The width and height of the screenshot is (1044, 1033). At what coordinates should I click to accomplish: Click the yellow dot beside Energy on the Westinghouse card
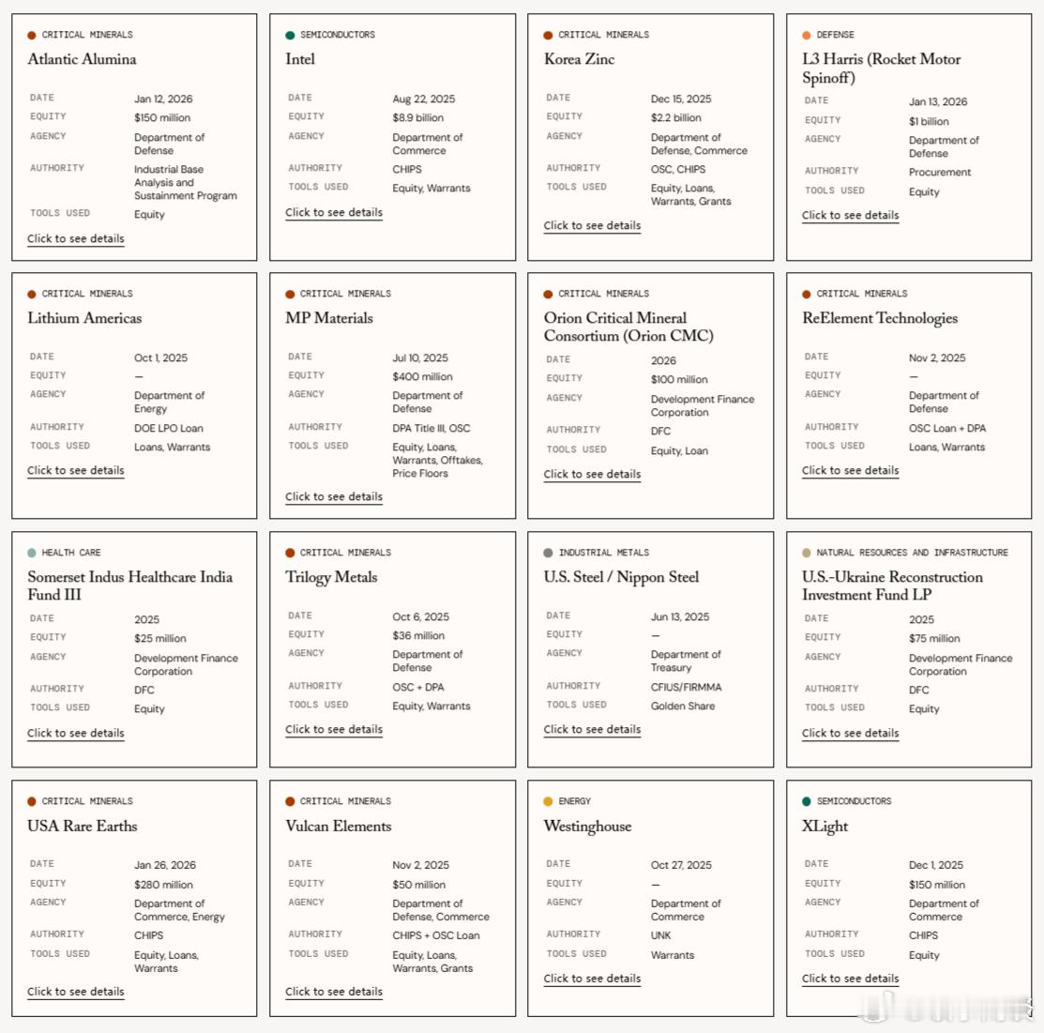[x=548, y=801]
